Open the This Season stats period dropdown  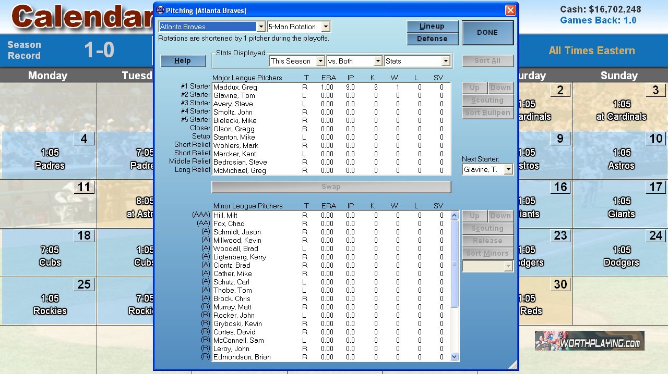[x=320, y=61]
